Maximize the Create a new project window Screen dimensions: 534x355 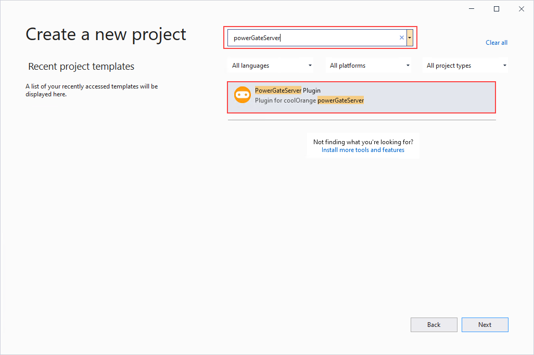pyautogui.click(x=497, y=9)
